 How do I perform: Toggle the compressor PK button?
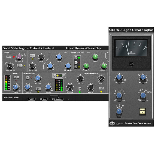point(28,78)
